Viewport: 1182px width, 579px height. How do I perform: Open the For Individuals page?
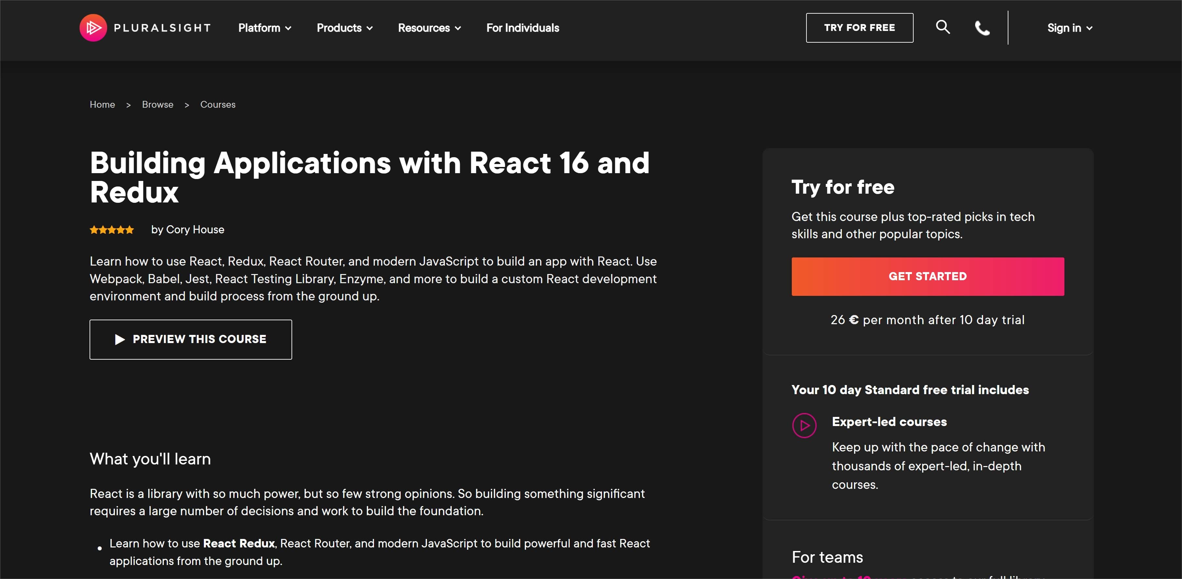tap(523, 28)
